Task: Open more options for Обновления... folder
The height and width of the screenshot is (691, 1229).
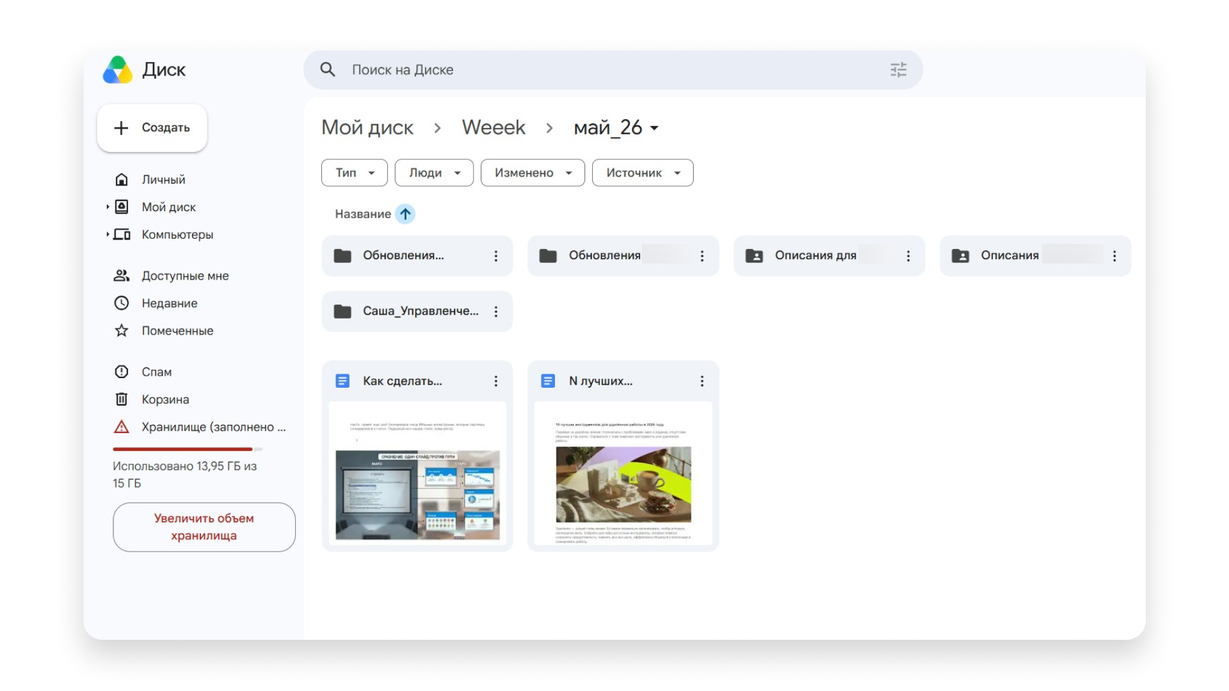Action: [x=495, y=256]
